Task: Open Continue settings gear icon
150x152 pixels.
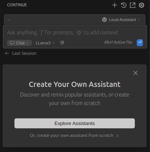Action: coord(141,5)
